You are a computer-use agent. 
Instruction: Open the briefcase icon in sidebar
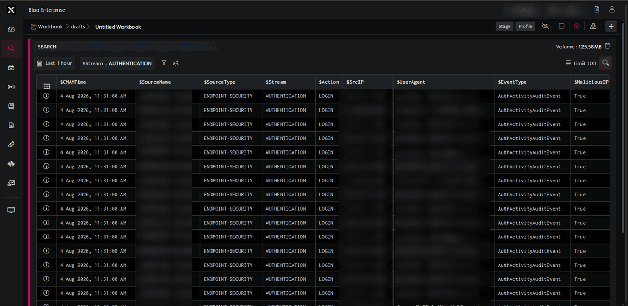[12, 68]
